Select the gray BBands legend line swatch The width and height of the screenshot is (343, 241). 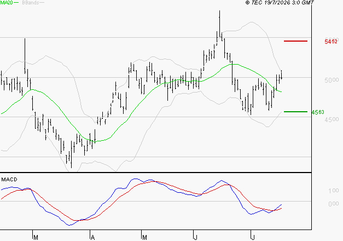[42, 3]
